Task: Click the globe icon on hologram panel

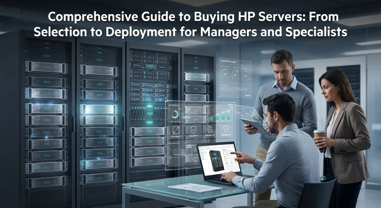Action: click(x=210, y=129)
